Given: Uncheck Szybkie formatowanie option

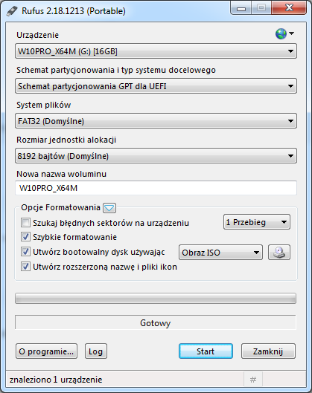Looking at the screenshot, I should pos(25,237).
